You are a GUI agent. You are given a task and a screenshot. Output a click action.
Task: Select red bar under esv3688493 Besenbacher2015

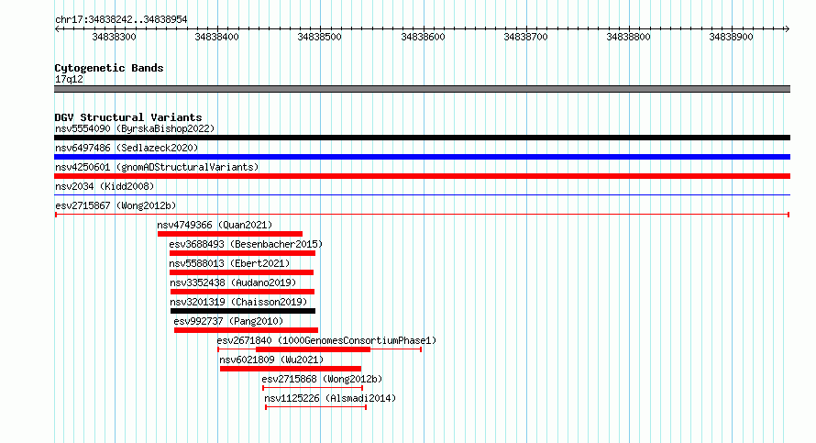coord(243,253)
